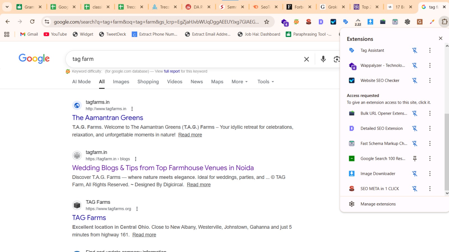The height and width of the screenshot is (252, 449).
Task: Click the Wappalyzer icon in the toolbar
Action: (x=285, y=22)
